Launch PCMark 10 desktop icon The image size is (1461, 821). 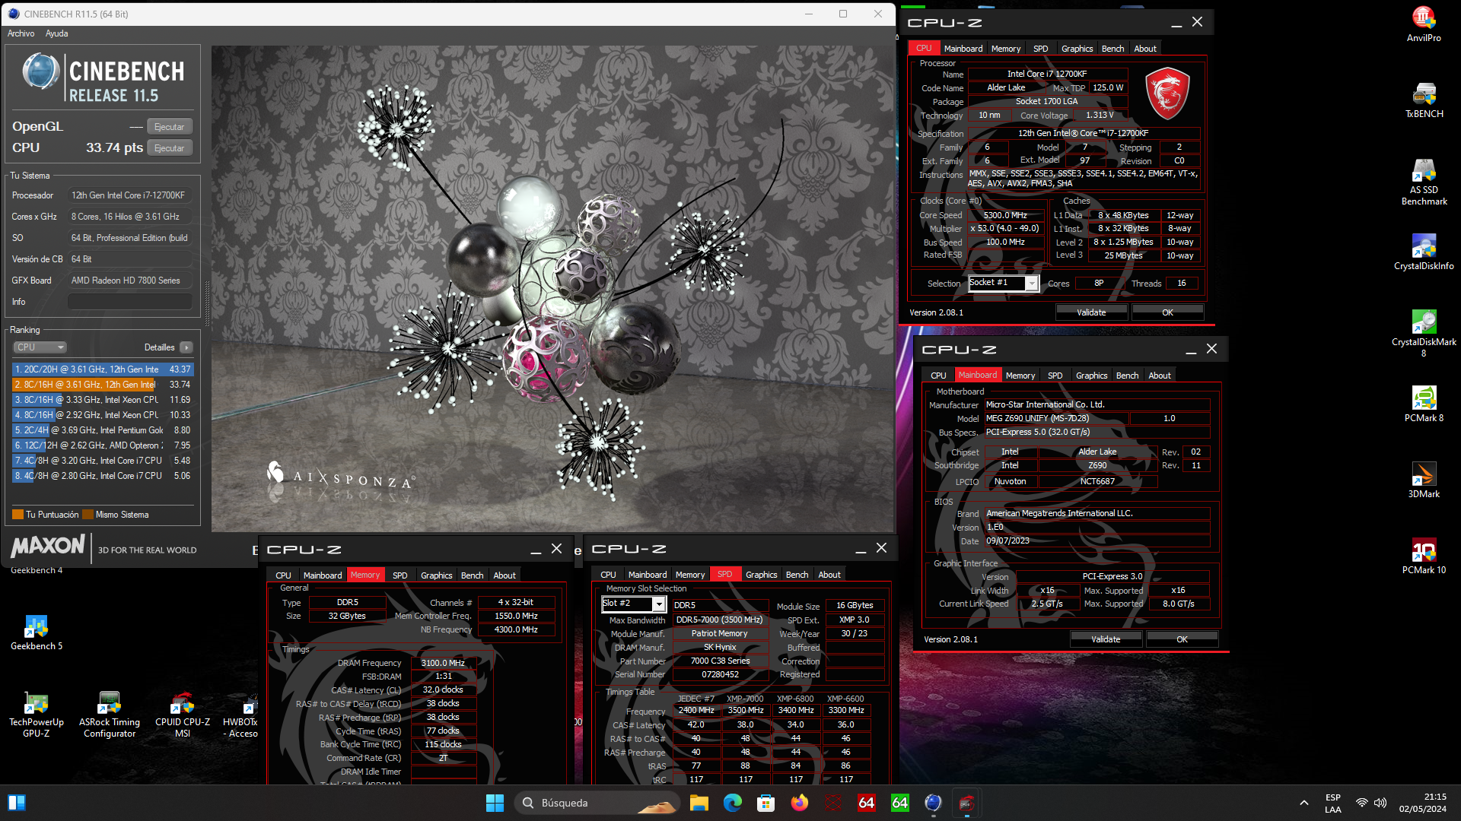pos(1423,556)
